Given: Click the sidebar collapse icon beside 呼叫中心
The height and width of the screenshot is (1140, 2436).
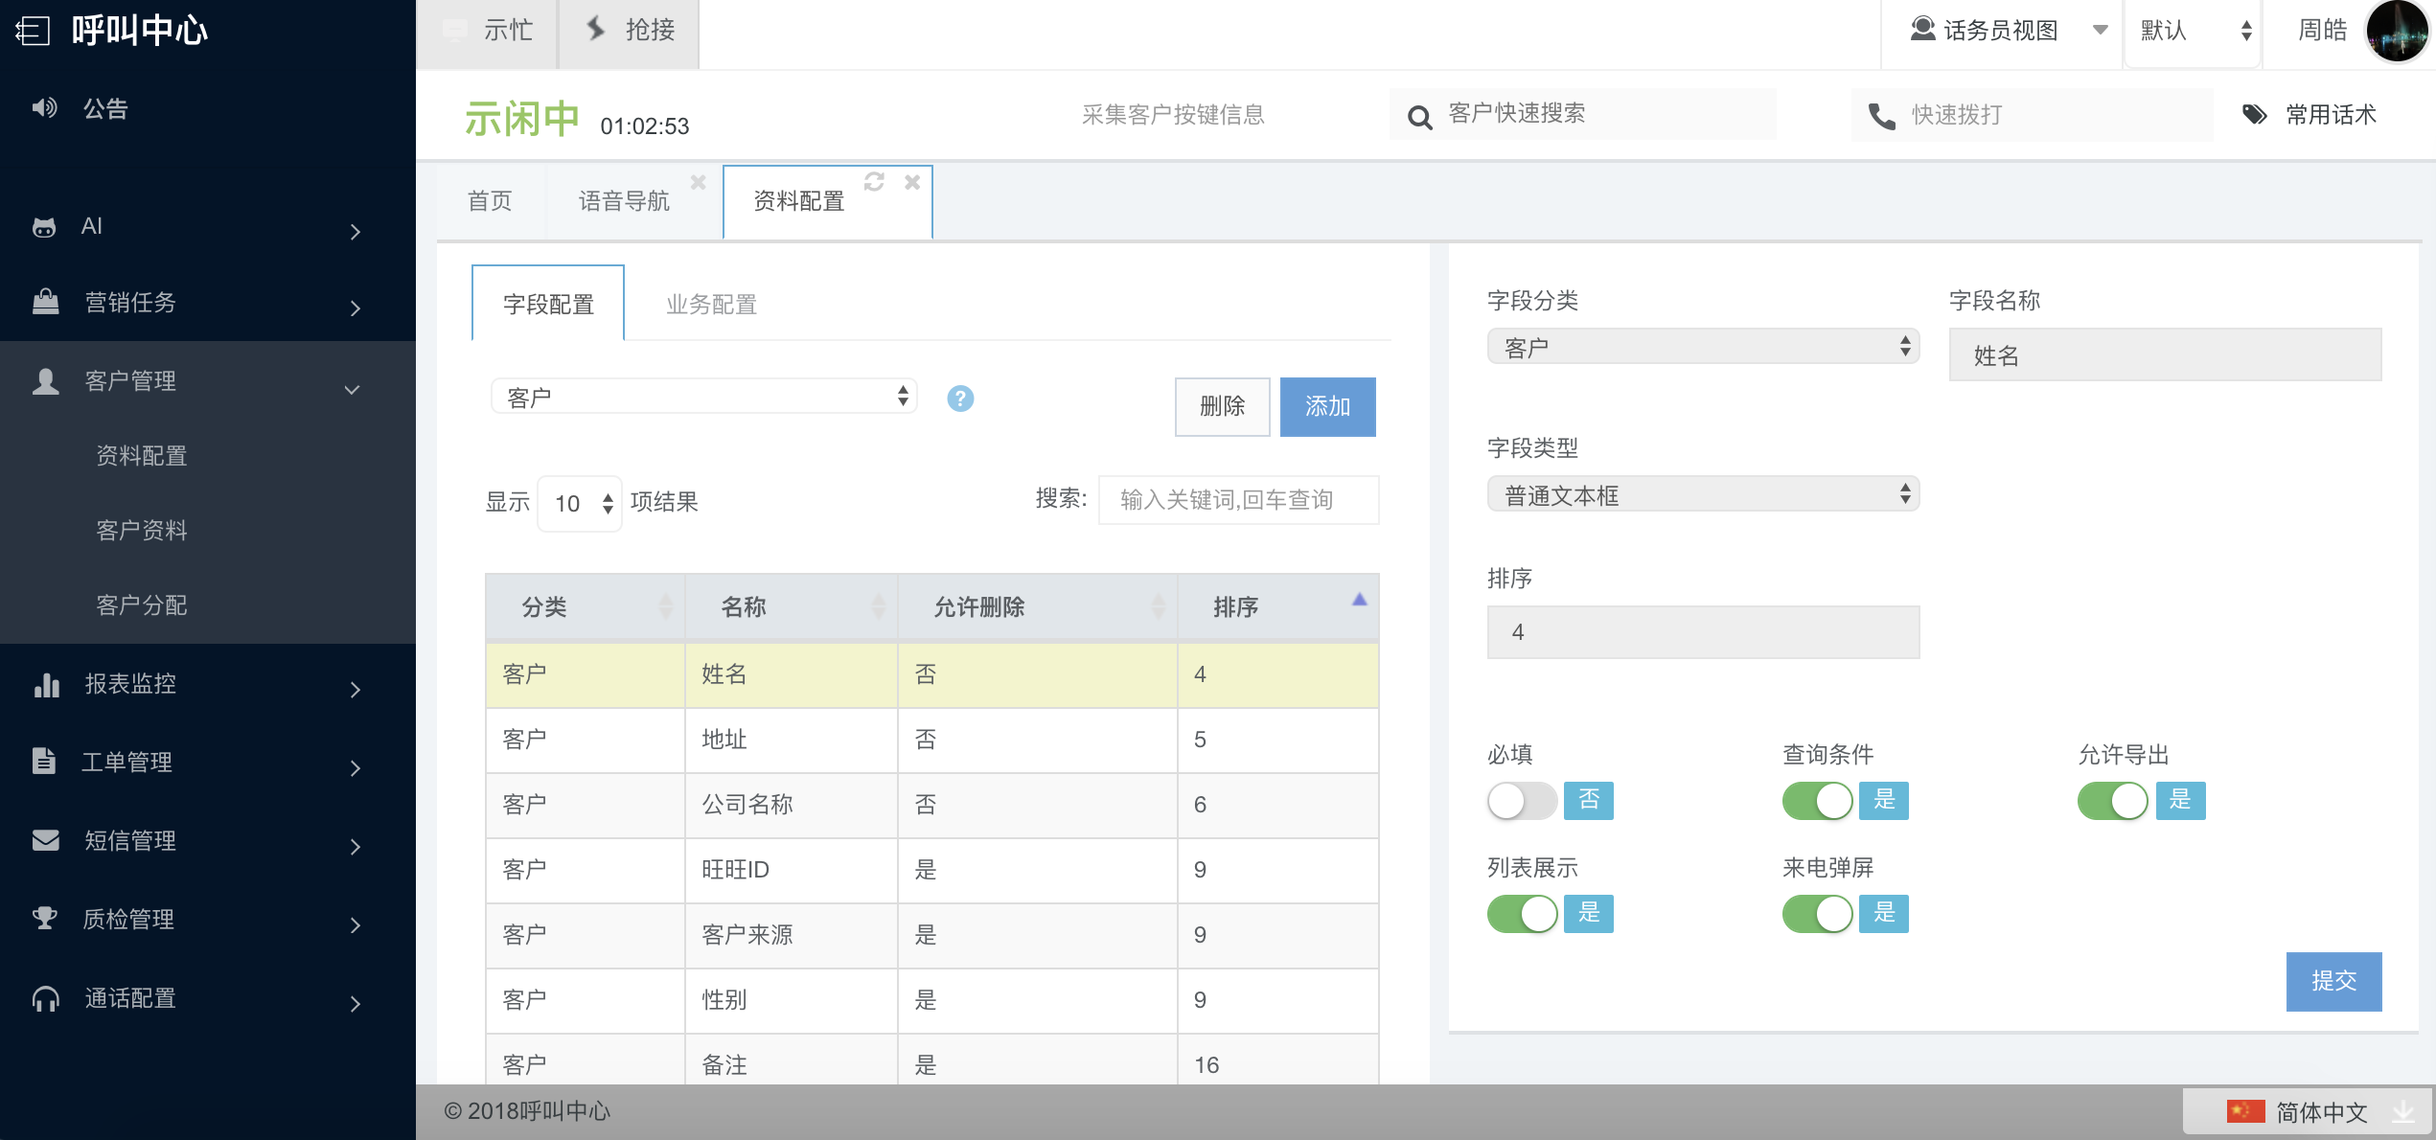Looking at the screenshot, I should 33,31.
